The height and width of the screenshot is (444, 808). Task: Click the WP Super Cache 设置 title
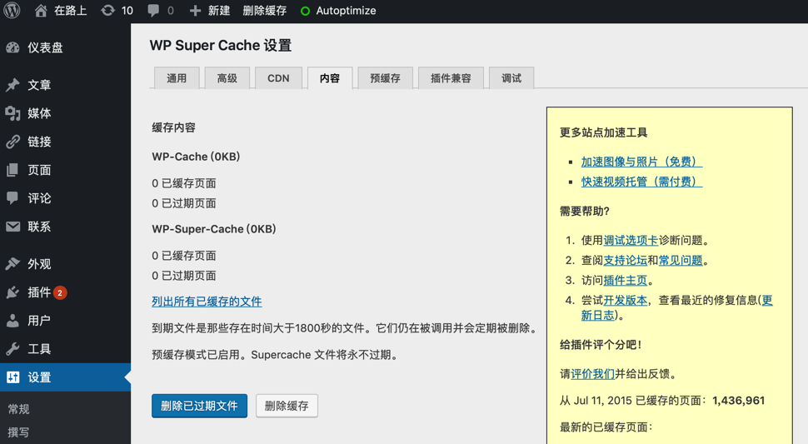coord(221,45)
